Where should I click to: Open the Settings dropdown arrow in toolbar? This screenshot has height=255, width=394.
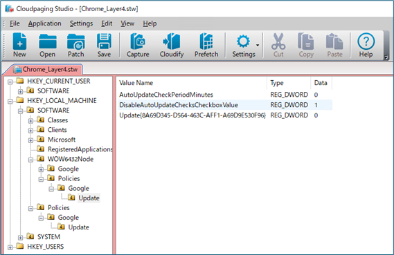(258, 45)
